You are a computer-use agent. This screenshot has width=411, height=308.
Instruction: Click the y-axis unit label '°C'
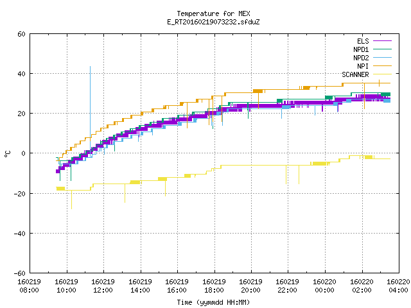click(x=7, y=154)
